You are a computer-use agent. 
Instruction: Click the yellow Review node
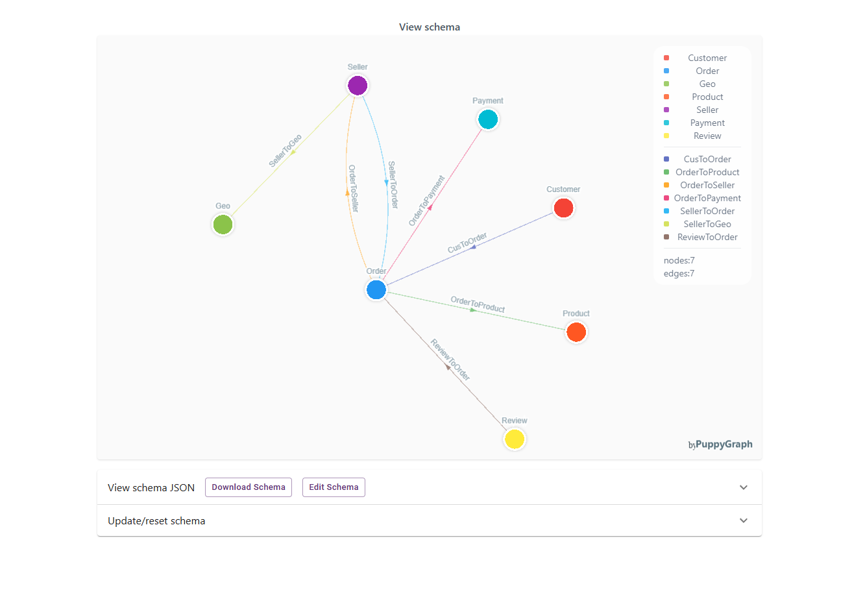pyautogui.click(x=515, y=439)
